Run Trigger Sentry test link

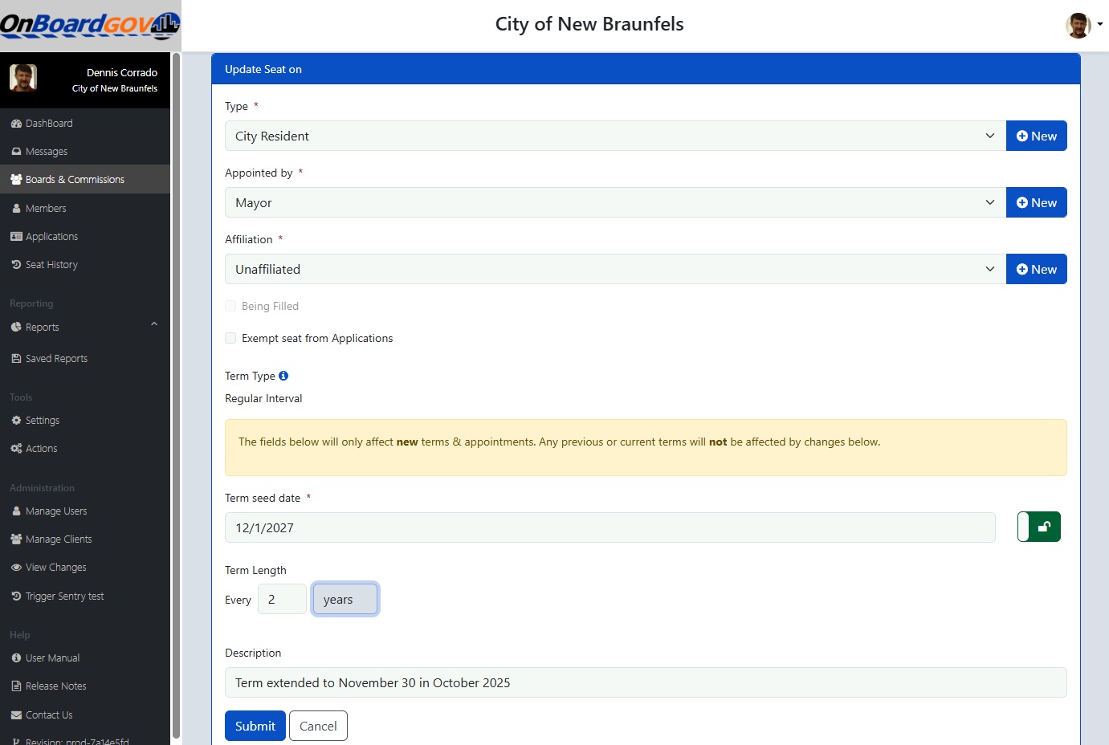coord(64,596)
